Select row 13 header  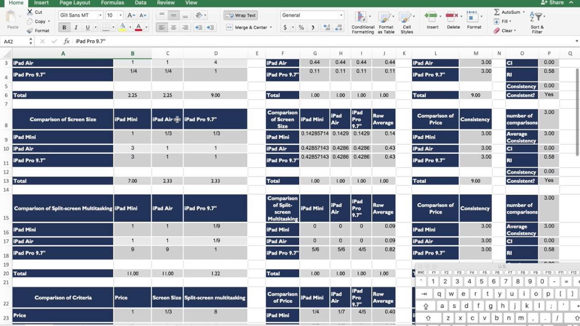(6, 181)
